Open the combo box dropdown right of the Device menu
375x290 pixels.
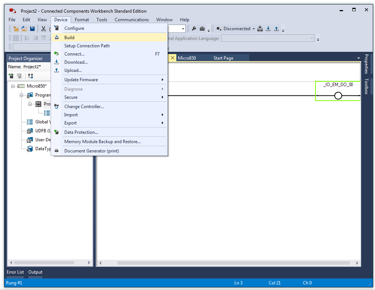[x=183, y=29]
